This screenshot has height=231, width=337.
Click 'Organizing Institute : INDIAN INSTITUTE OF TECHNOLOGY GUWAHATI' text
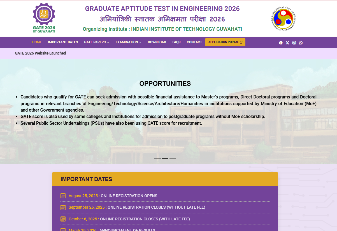[x=162, y=29]
